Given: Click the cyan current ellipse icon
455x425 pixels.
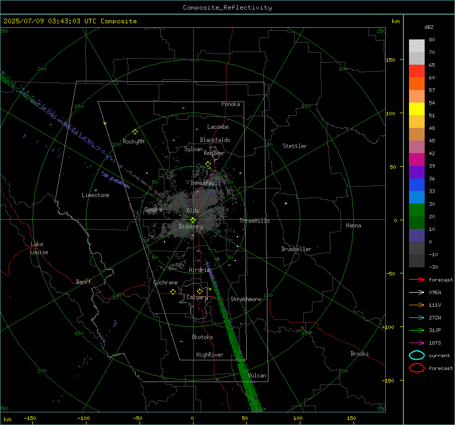Looking at the screenshot, I should click(x=417, y=355).
